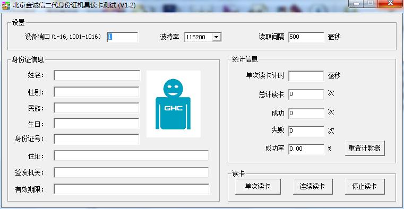Viewport: 404px width, 209px height.
Task: Click the 身份证号 ID number field
Action: point(97,140)
